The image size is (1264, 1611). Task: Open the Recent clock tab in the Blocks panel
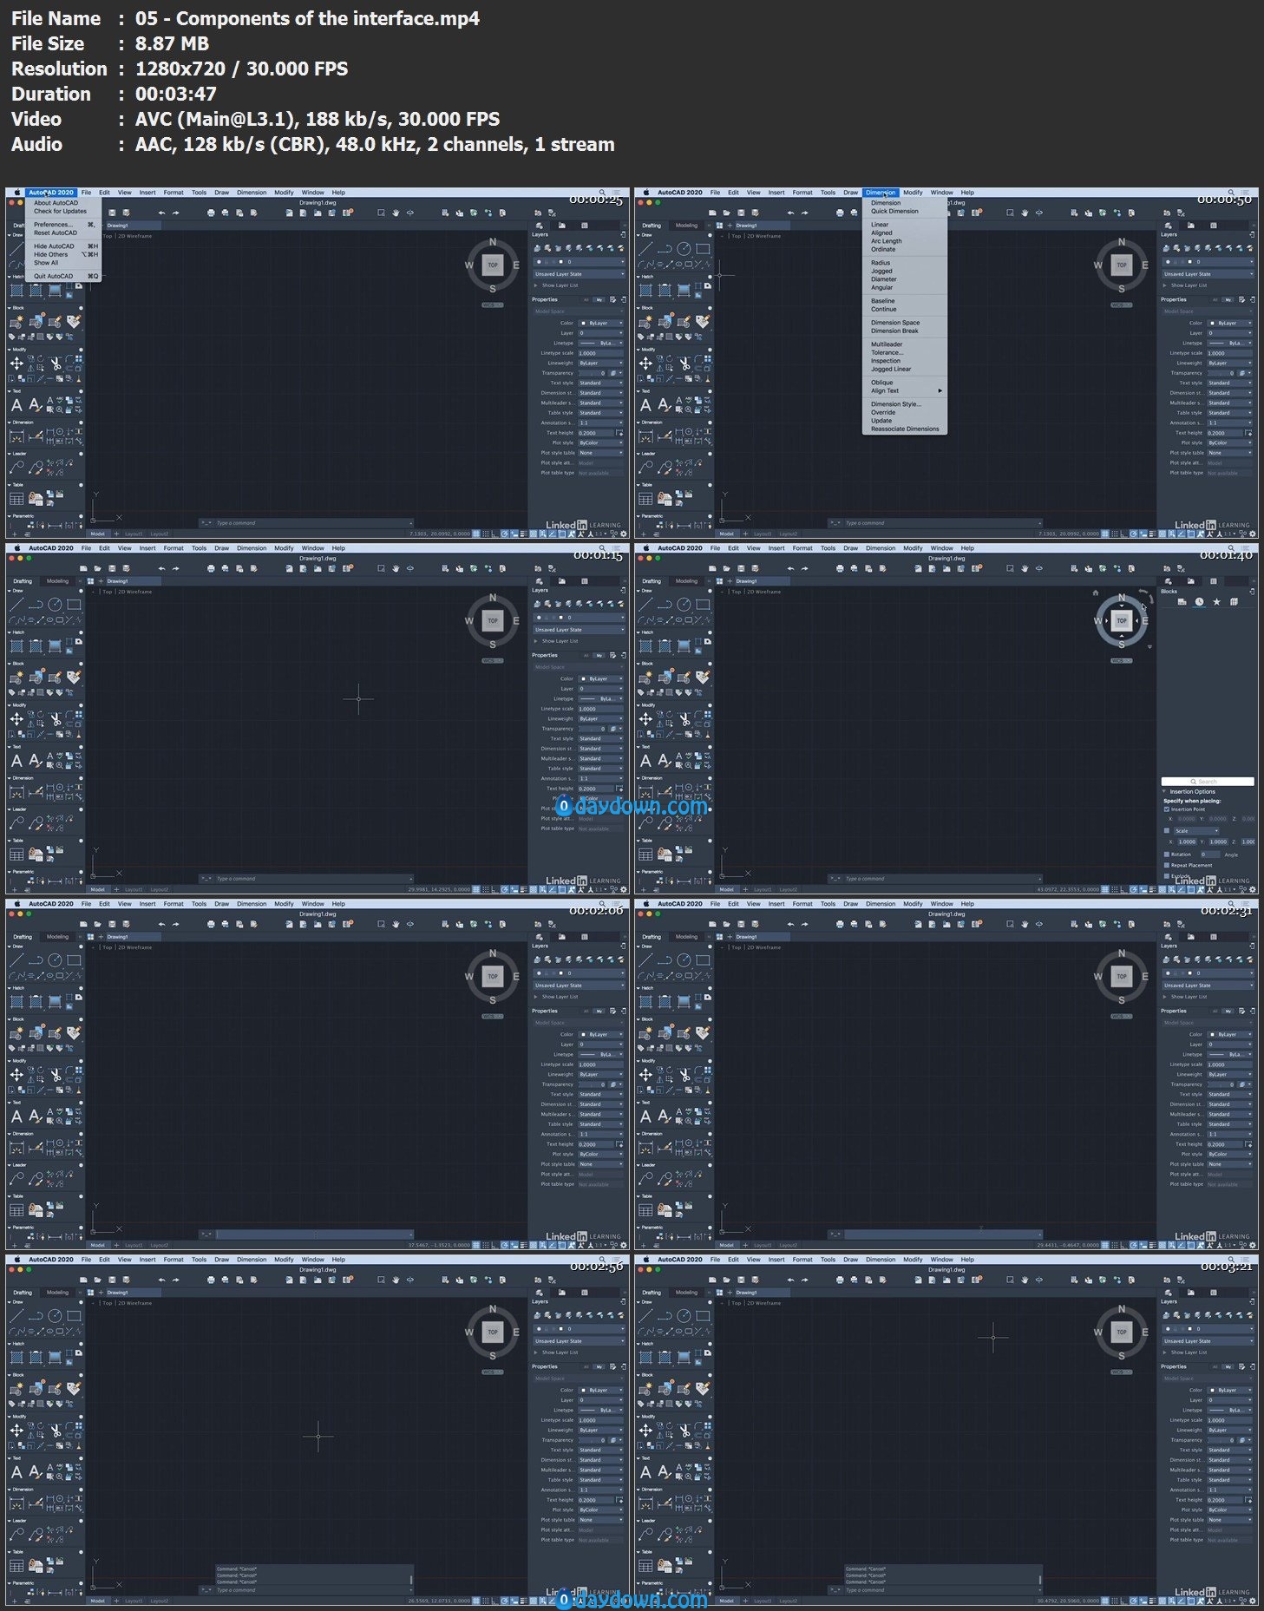[1199, 601]
